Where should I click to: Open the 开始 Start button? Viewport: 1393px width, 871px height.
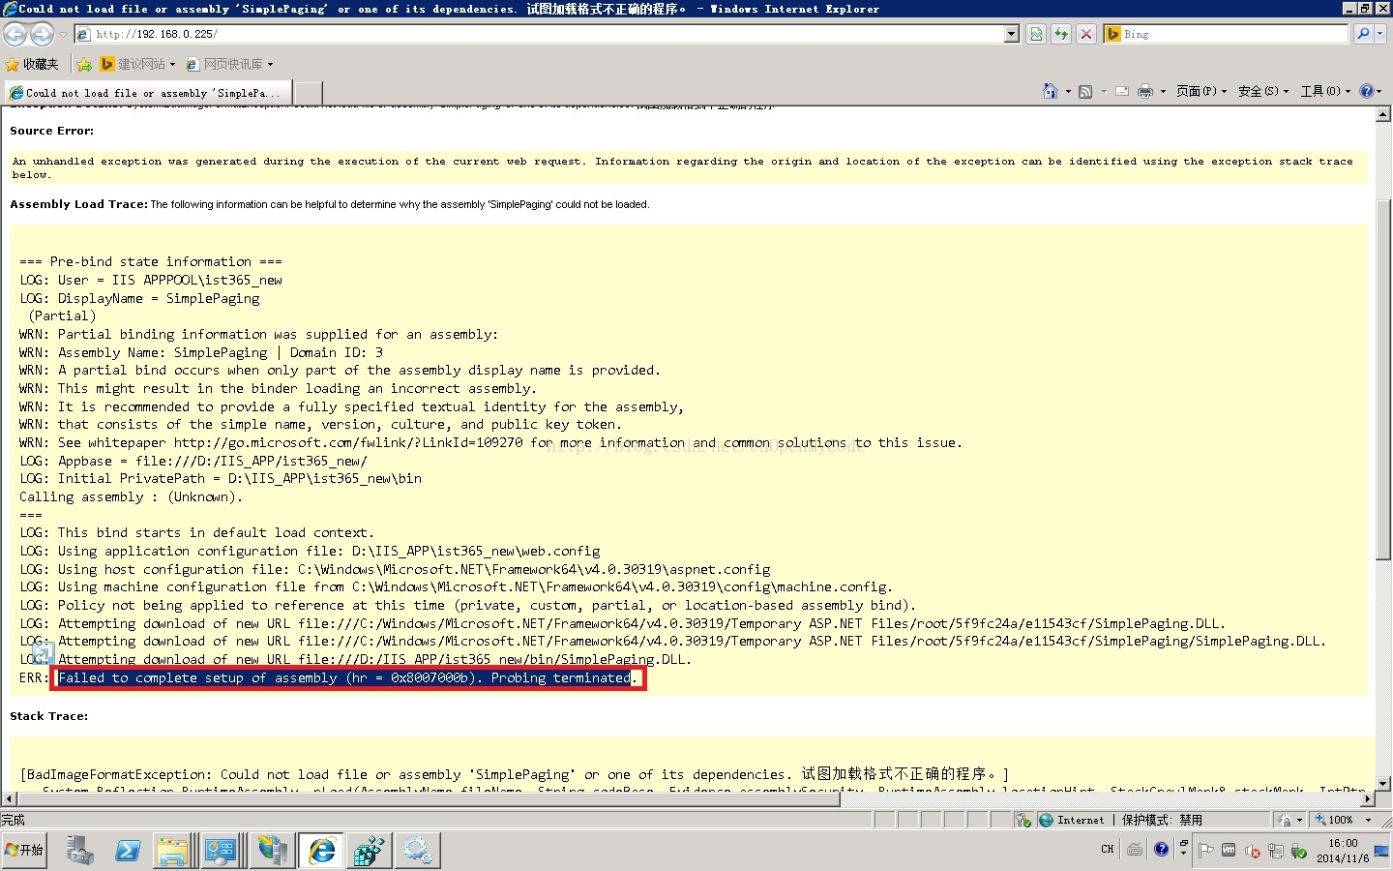click(24, 850)
